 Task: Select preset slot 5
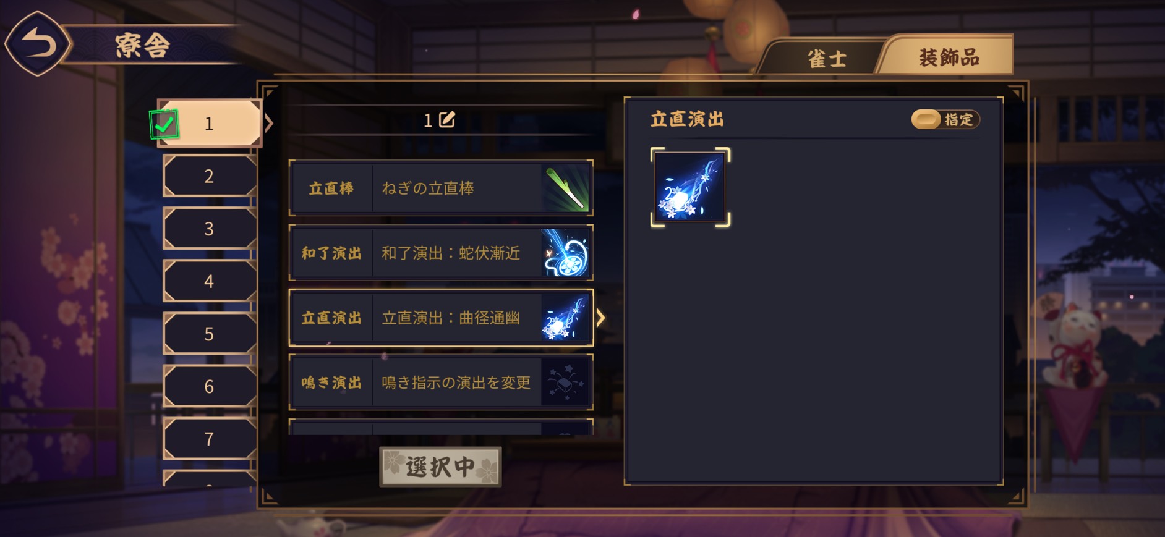(210, 334)
